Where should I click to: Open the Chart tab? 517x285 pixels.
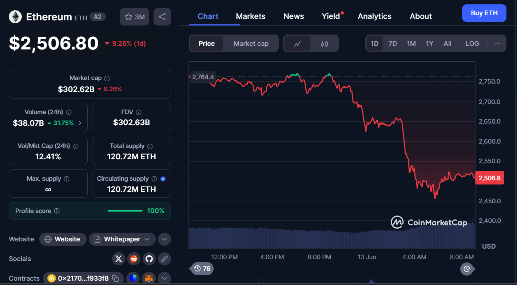pyautogui.click(x=208, y=16)
